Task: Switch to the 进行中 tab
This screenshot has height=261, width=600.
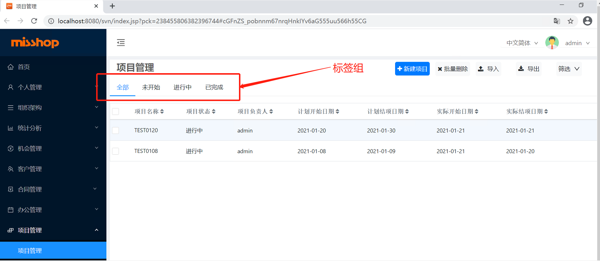Action: click(182, 87)
